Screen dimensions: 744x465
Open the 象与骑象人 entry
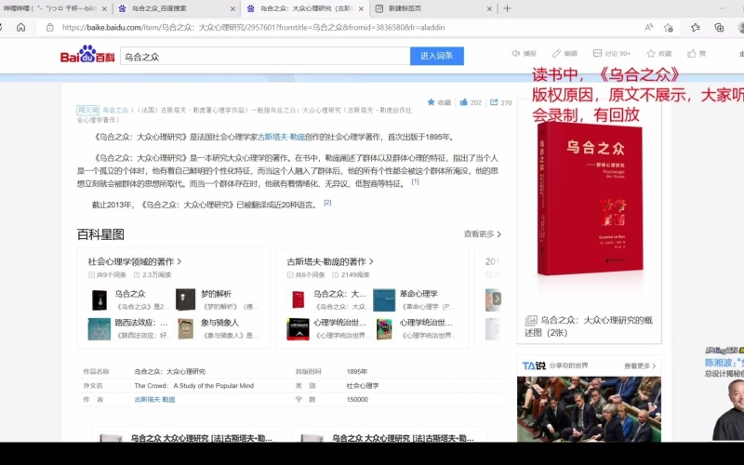(219, 323)
